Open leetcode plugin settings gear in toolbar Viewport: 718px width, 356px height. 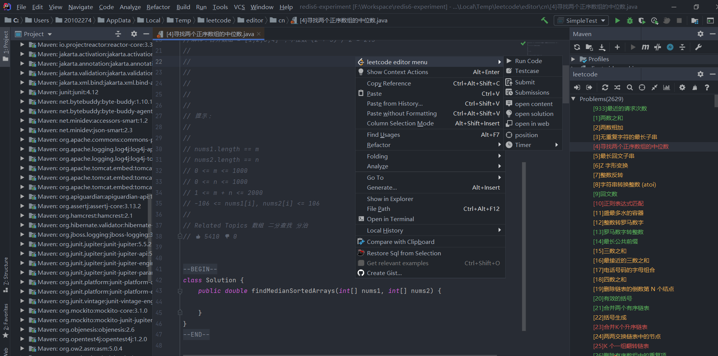point(682,87)
